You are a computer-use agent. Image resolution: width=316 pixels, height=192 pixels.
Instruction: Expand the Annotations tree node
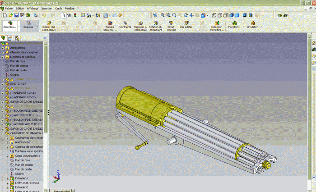pos(3,48)
